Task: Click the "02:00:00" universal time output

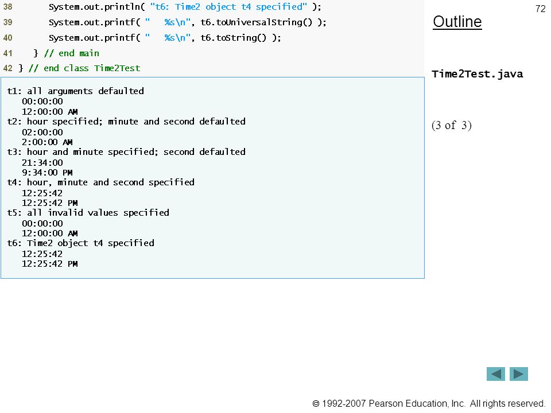Action: [x=42, y=133]
